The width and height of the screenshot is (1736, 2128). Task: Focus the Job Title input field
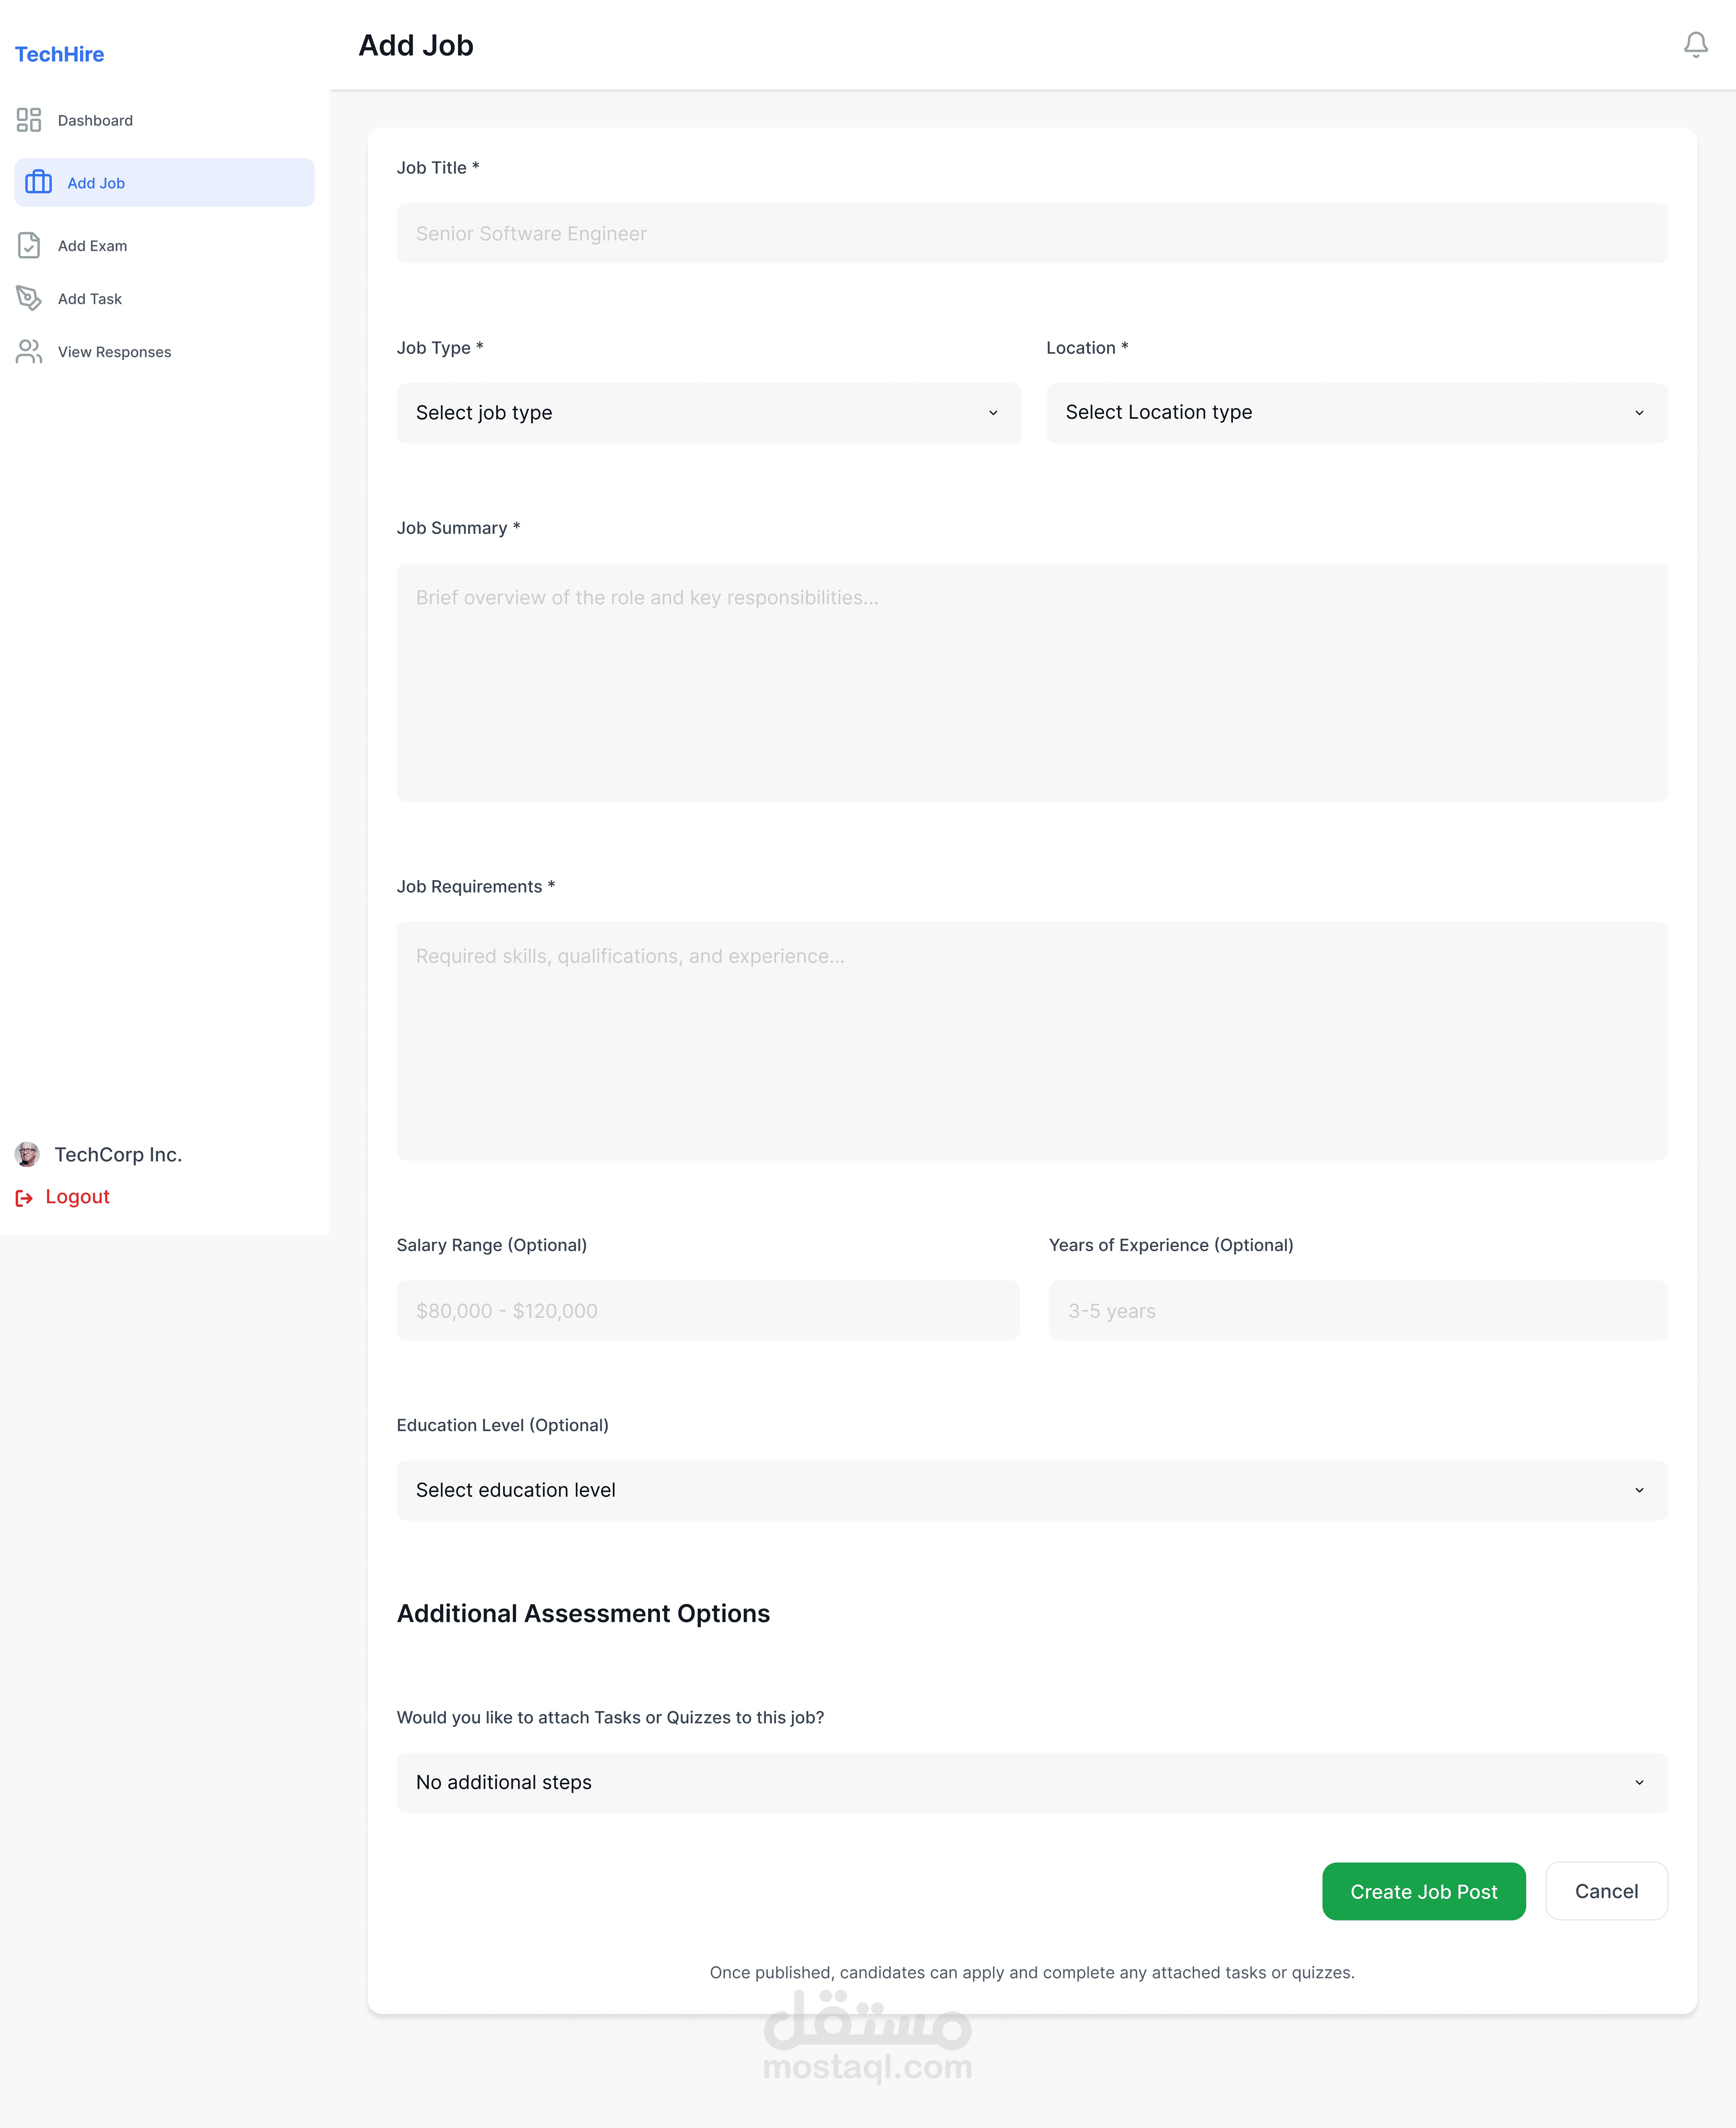pos(1031,233)
